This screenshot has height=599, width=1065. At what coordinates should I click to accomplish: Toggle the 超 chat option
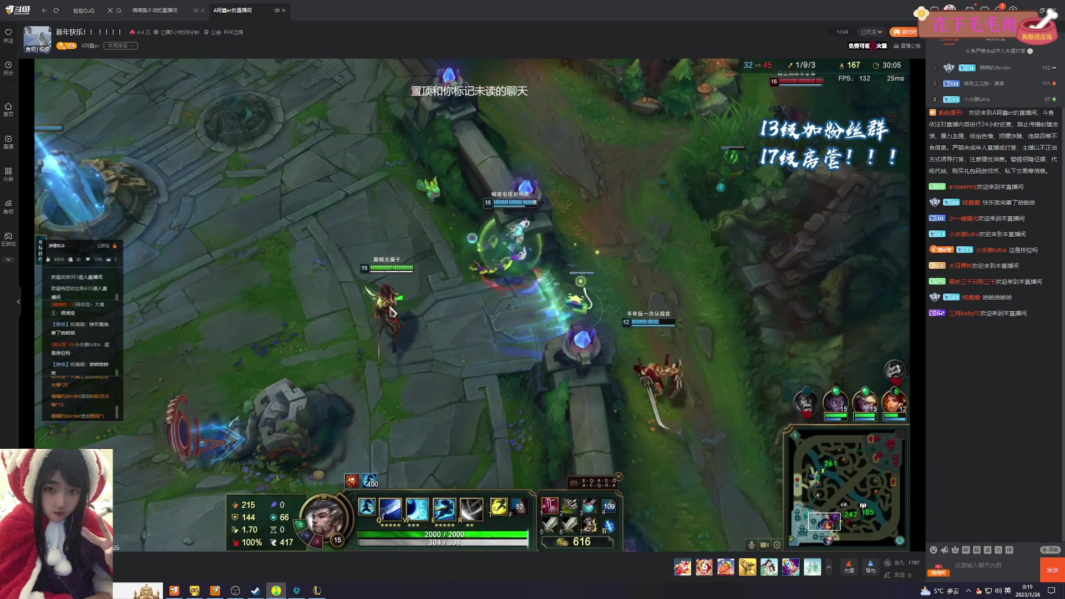pyautogui.click(x=977, y=550)
